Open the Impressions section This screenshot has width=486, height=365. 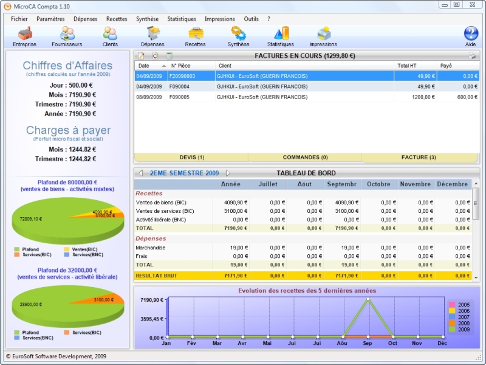(324, 33)
